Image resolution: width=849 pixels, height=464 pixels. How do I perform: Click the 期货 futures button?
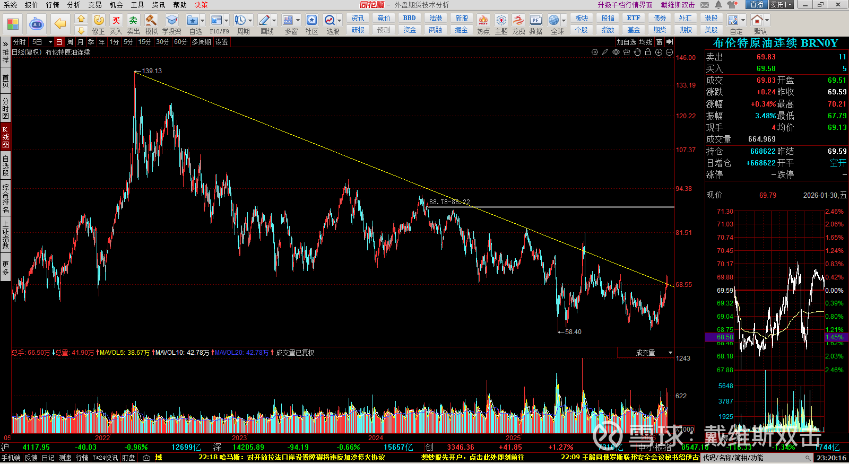pos(660,30)
